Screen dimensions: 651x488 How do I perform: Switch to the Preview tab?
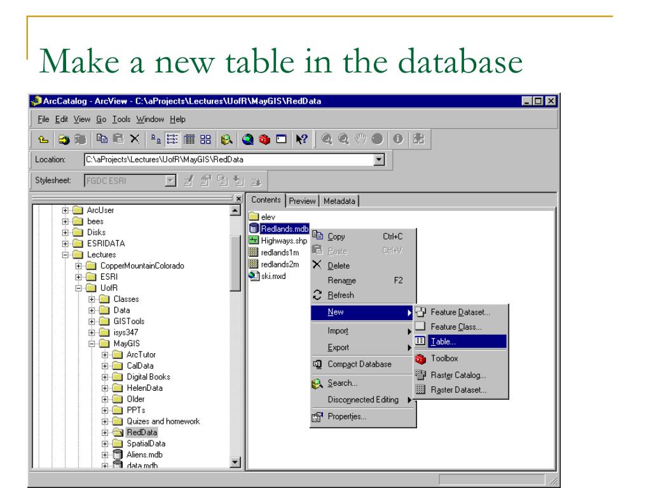(302, 201)
